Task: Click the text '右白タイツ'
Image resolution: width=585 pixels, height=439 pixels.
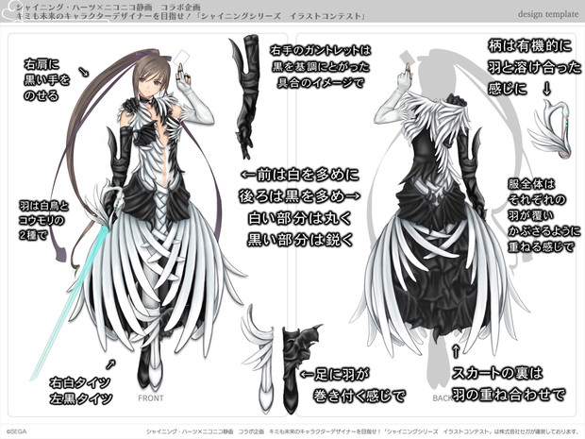Action: (80, 382)
